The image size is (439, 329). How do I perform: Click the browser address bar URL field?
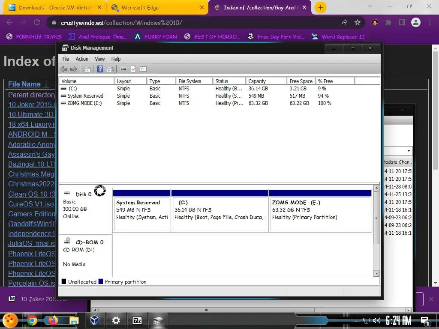point(193,23)
